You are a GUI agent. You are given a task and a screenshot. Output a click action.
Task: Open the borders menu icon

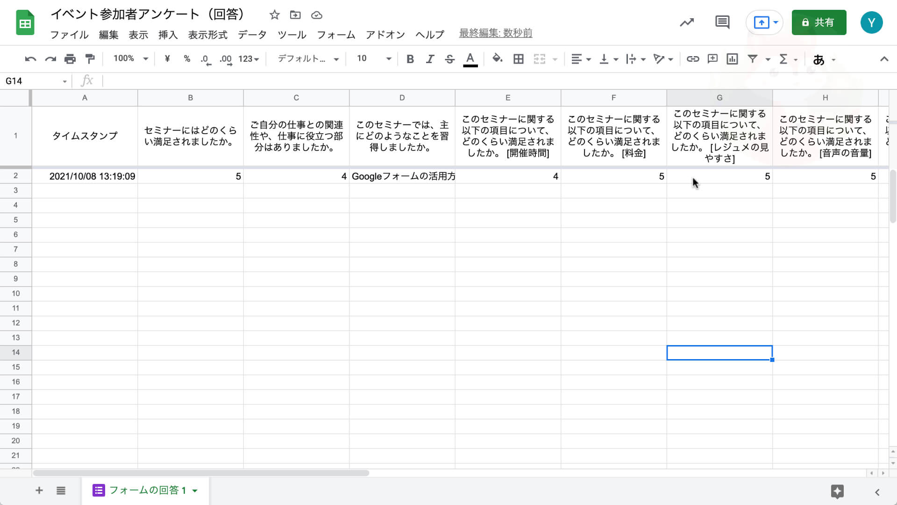(x=519, y=59)
